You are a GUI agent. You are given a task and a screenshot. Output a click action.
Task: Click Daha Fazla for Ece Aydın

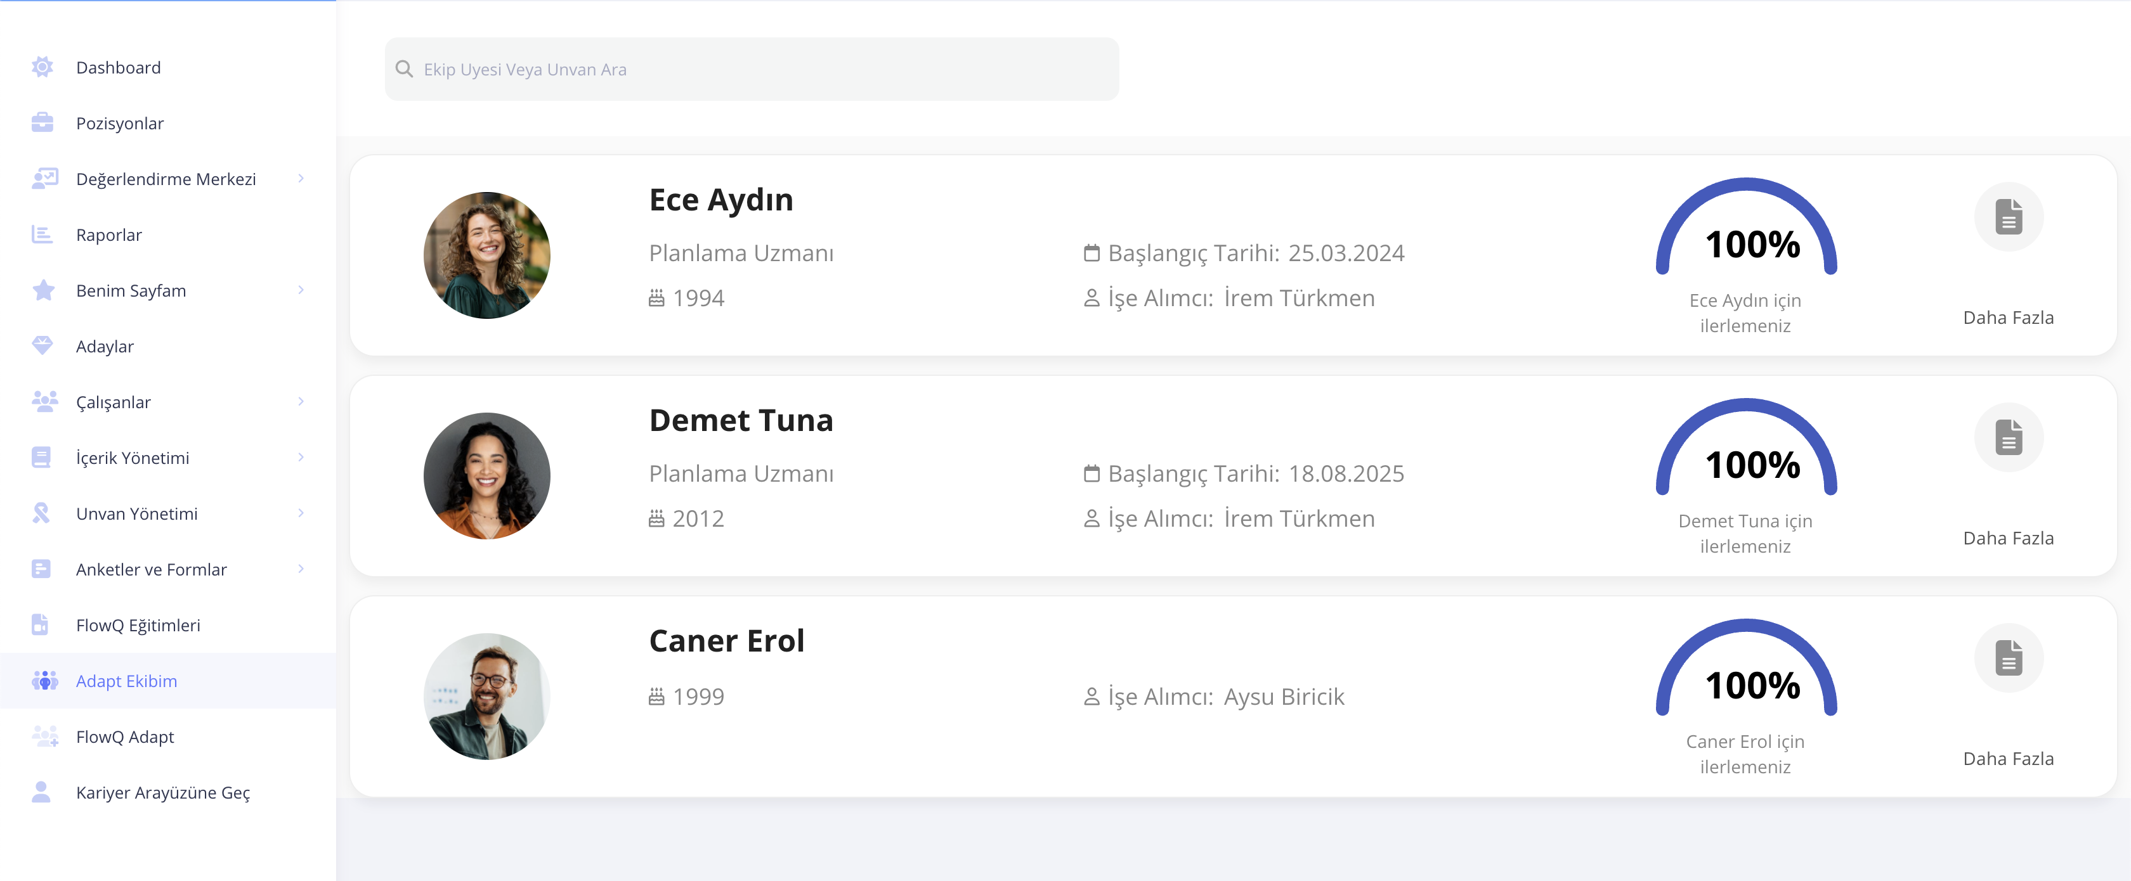click(x=2008, y=318)
